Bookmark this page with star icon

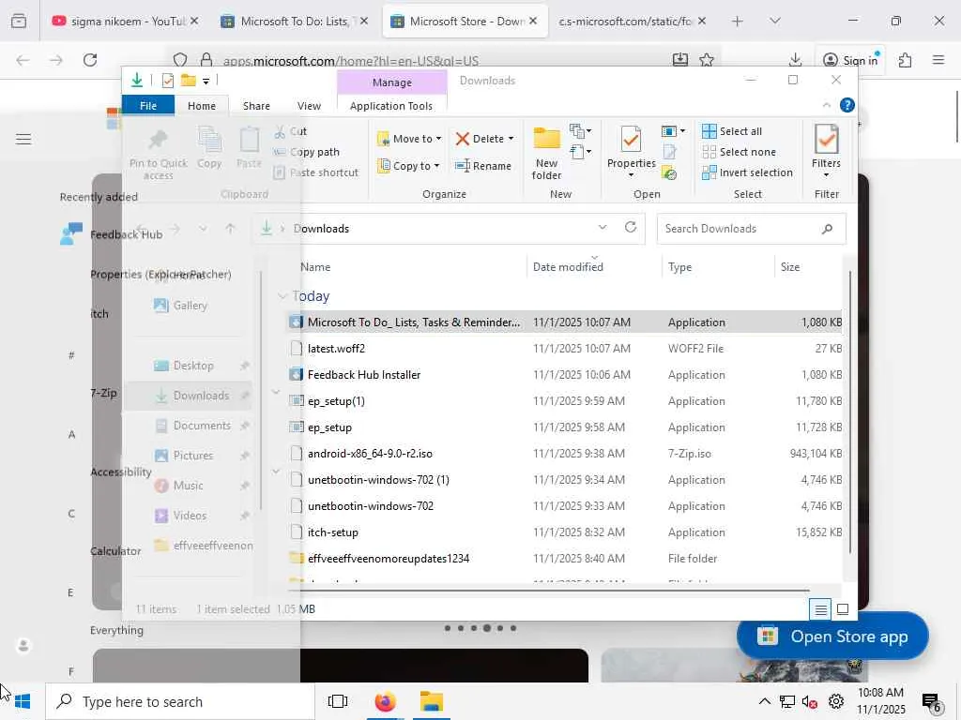point(707,59)
